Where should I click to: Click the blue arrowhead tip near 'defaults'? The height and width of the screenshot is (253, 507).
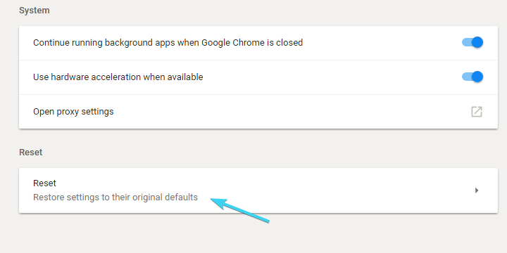[214, 201]
